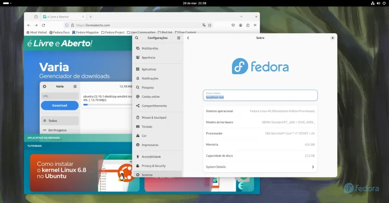Select Cor in the sidebar
This screenshot has height=203, width=389.
coord(158,136)
